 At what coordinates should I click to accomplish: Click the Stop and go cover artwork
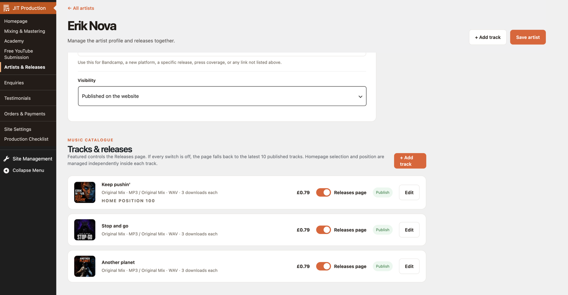coord(85,230)
